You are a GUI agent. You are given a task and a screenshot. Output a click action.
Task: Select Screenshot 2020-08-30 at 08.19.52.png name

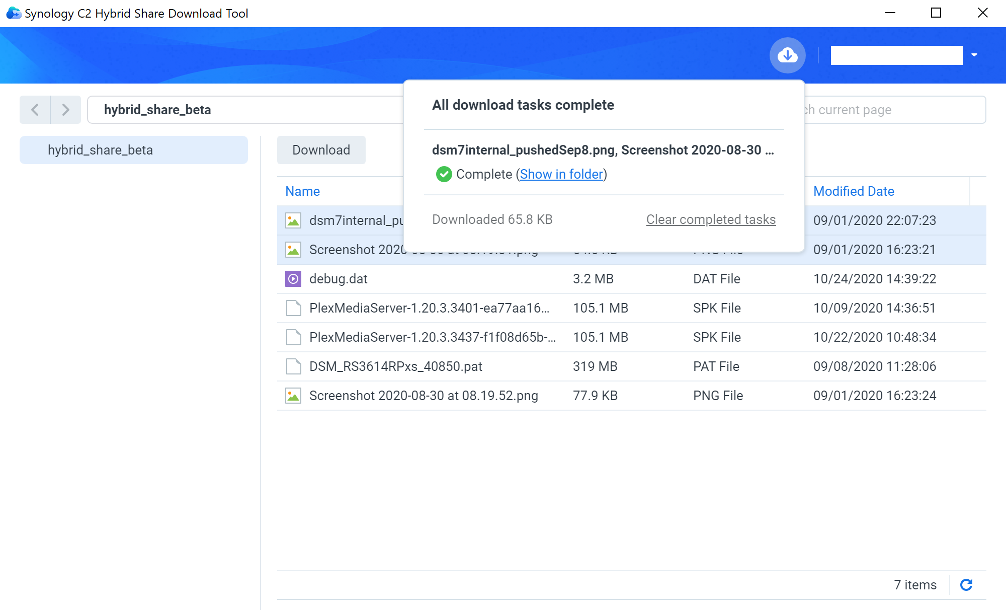tap(424, 396)
